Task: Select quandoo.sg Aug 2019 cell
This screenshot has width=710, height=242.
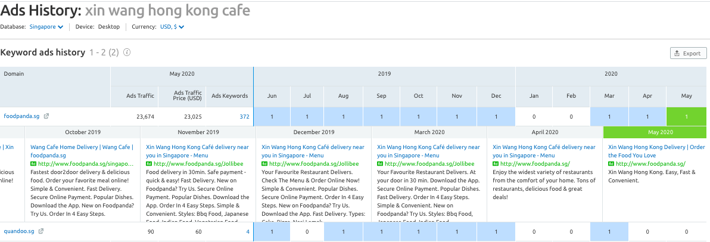Action: click(x=343, y=232)
